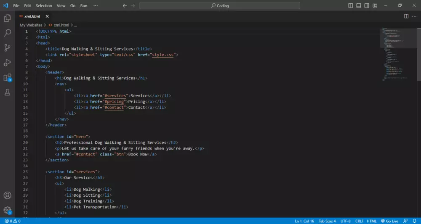Click Go Live in the status bar
This screenshot has height=224, width=421.
click(389, 221)
